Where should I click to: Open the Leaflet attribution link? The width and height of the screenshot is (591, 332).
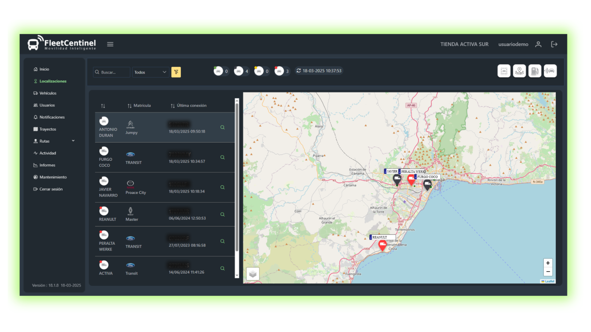[x=549, y=281]
